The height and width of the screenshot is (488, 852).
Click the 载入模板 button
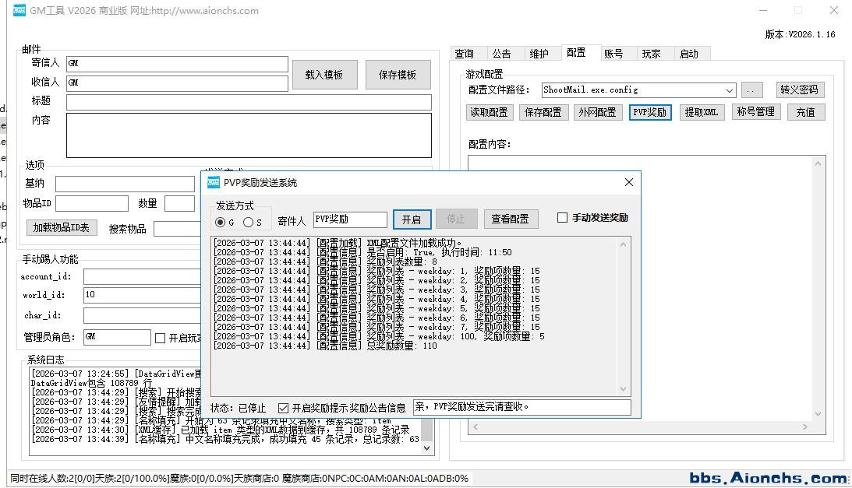(324, 75)
